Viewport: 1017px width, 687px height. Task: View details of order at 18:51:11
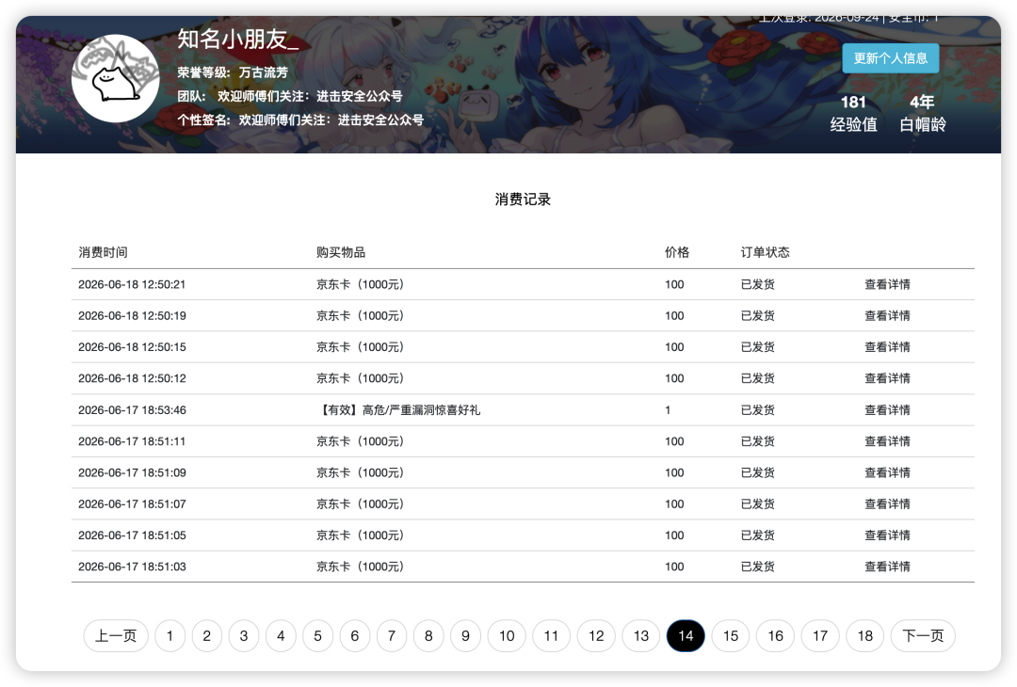pos(887,441)
